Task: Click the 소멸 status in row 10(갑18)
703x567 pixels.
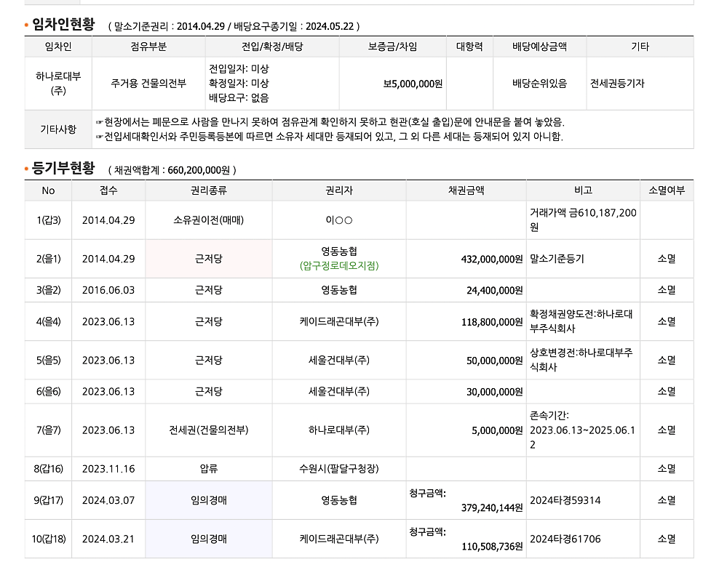Action: click(x=667, y=539)
